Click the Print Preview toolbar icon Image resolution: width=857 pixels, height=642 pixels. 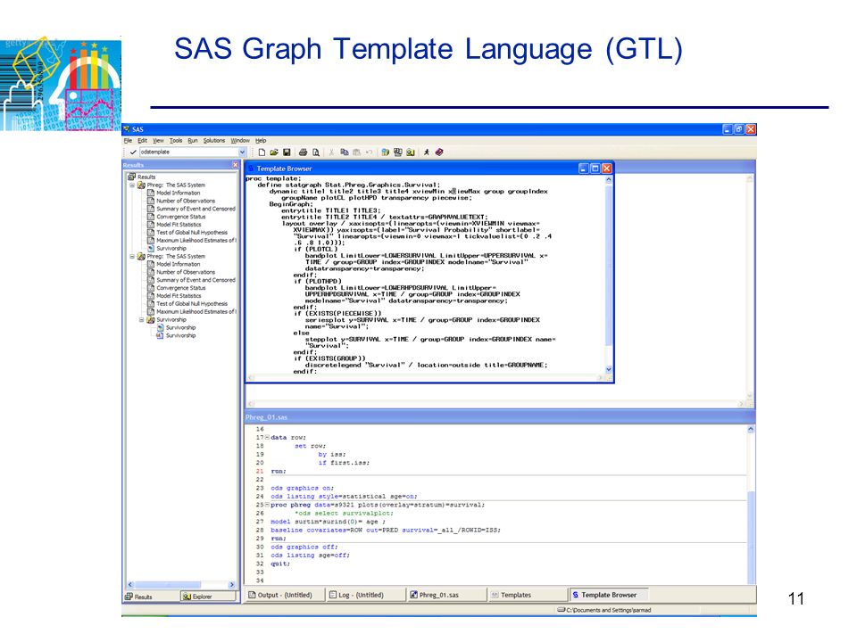(x=315, y=152)
